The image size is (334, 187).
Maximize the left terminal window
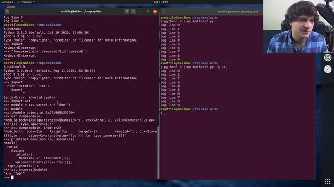(148, 11)
